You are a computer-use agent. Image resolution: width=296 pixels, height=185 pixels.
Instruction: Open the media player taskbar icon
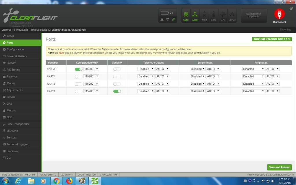[x=43, y=181]
